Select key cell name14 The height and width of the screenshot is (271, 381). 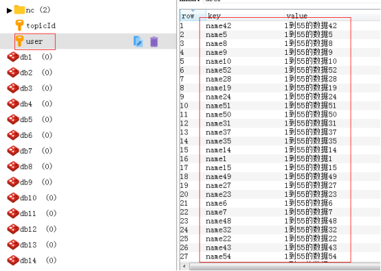219,150
